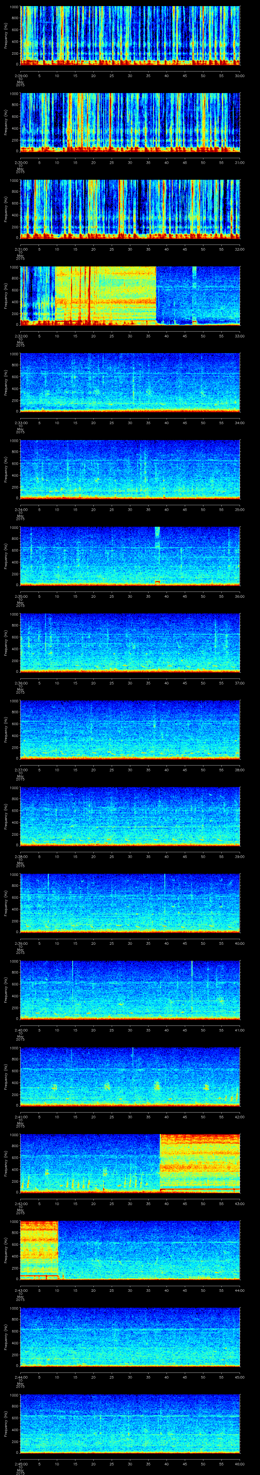Click the '46:00' end time label

239,1464
